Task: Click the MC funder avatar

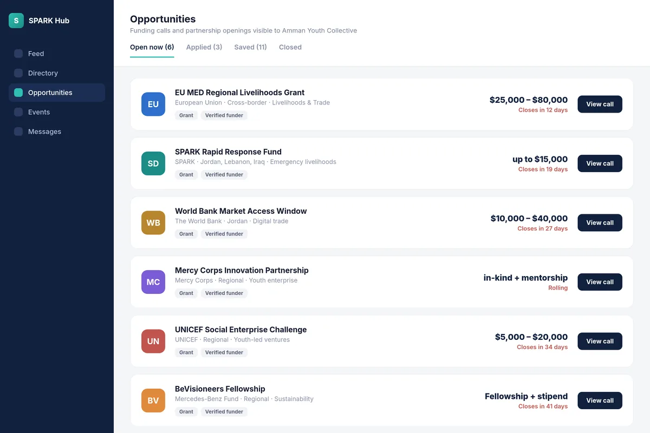Action: [x=153, y=282]
